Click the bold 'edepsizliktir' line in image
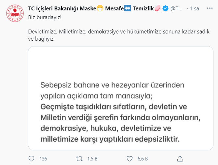 (110, 139)
